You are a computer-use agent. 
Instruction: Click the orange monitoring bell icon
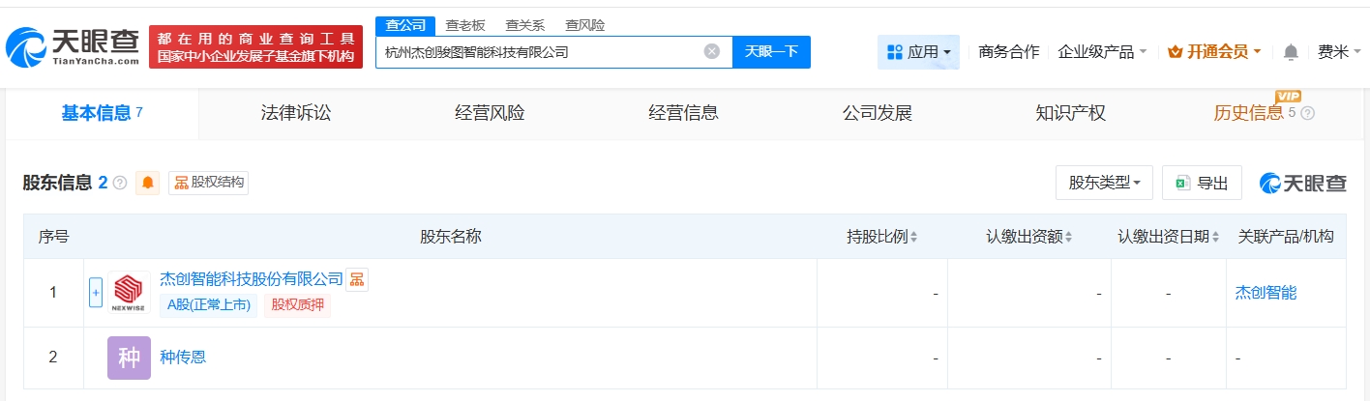[x=148, y=183]
